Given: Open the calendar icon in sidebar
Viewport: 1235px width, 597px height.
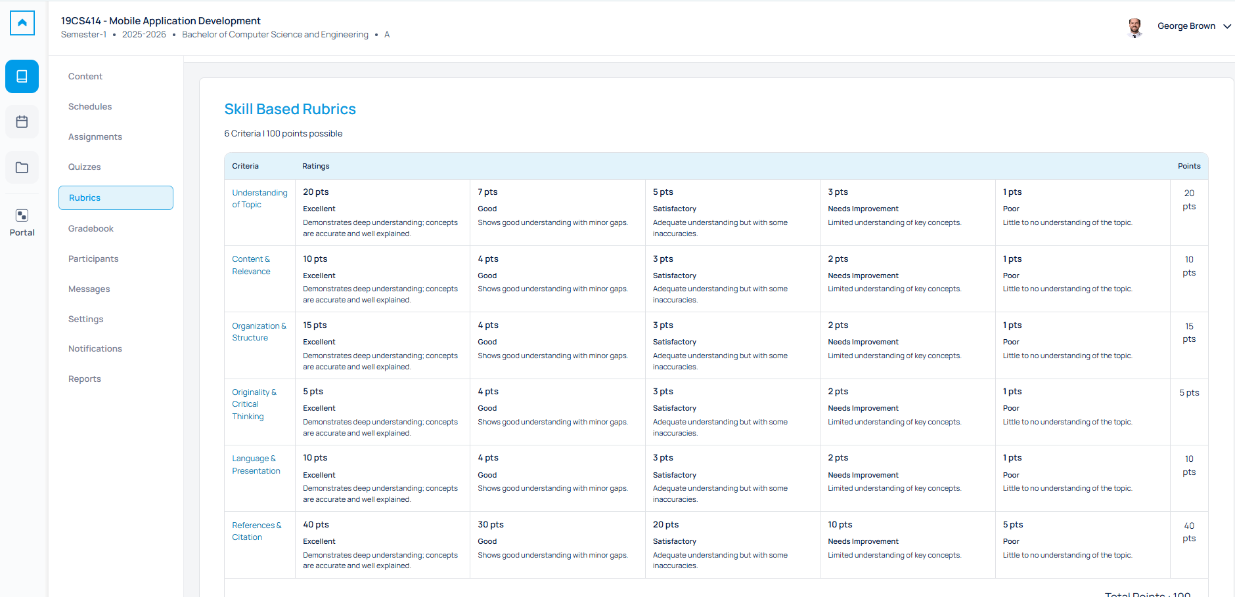Looking at the screenshot, I should click(x=22, y=122).
